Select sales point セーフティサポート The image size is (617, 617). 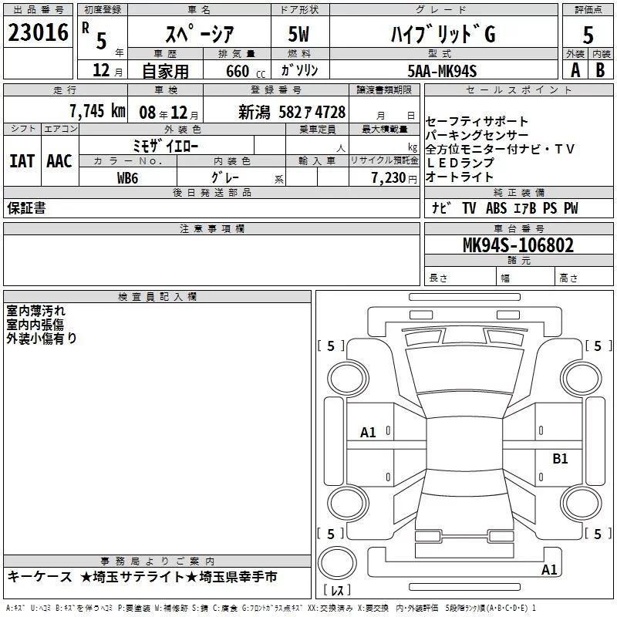tap(477, 121)
